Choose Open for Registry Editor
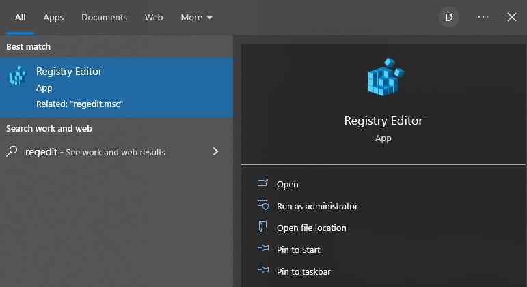This screenshot has height=287, width=527. click(287, 185)
